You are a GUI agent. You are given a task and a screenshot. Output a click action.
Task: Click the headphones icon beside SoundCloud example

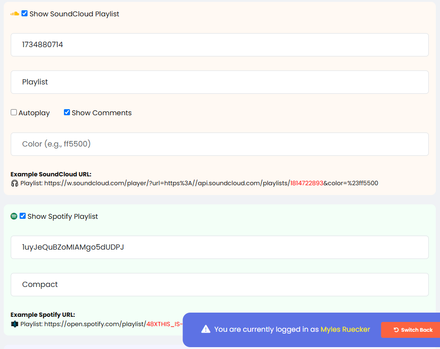coord(14,183)
